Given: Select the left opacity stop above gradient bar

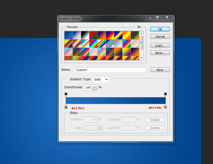Looking at the screenshot, I should 66,95.
